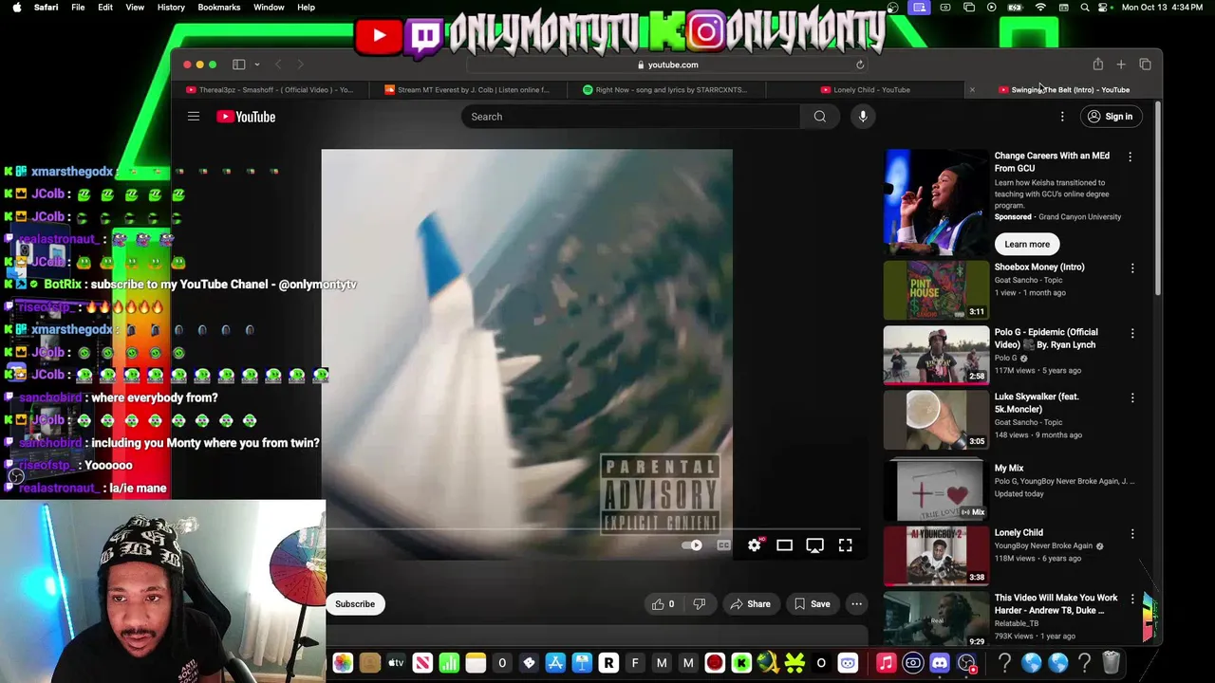Open YouTube settings three-dot menu near Sign in
The height and width of the screenshot is (683, 1215).
[x=1062, y=117]
